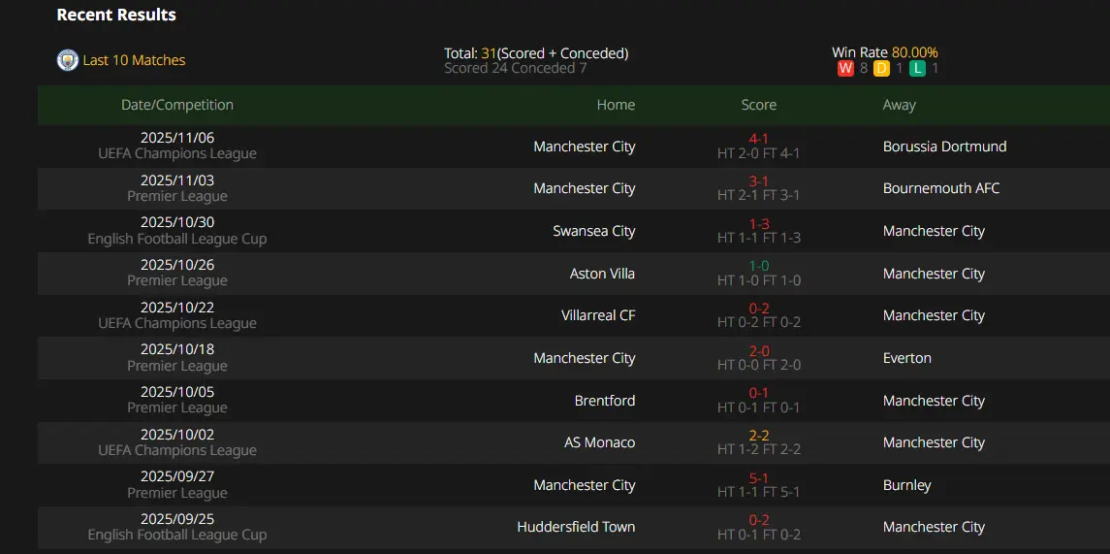Viewport: 1110px width, 554px height.
Task: Open the 4-1 score against Dortmund
Action: [759, 139]
